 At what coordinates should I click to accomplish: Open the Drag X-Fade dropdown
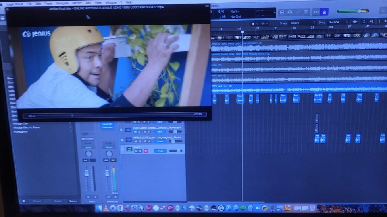coord(338,22)
